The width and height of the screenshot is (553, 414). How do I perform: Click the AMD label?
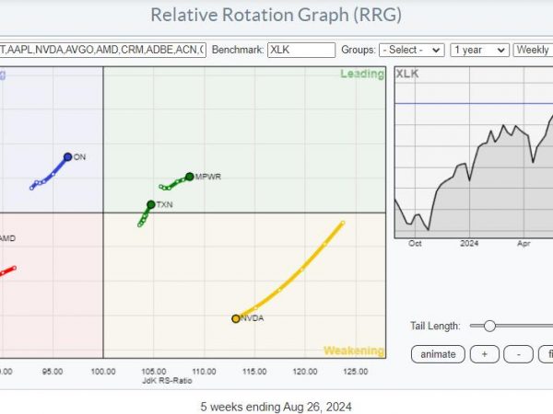pyautogui.click(x=7, y=238)
